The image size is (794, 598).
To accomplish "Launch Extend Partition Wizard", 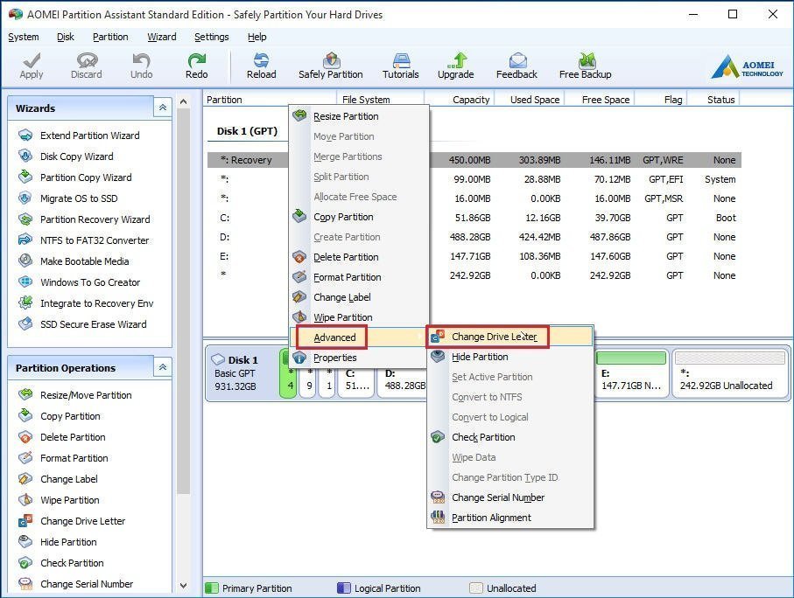I will [x=89, y=136].
